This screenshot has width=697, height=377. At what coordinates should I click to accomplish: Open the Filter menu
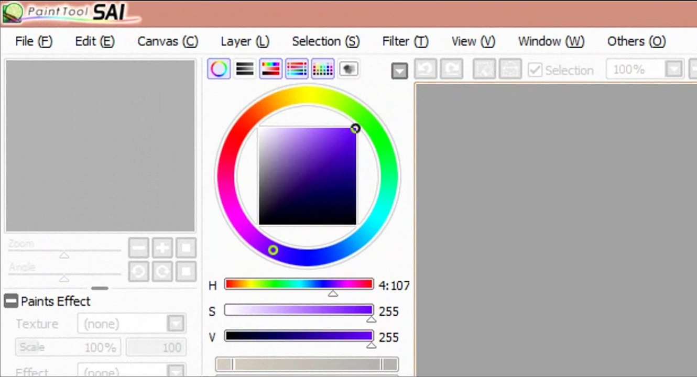tap(405, 41)
